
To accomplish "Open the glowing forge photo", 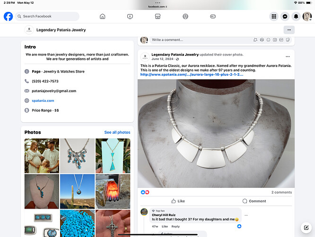I will click(113, 191).
